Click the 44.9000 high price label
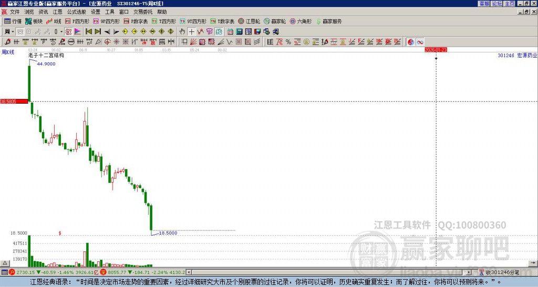This screenshot has height=287, width=538. pos(46,64)
